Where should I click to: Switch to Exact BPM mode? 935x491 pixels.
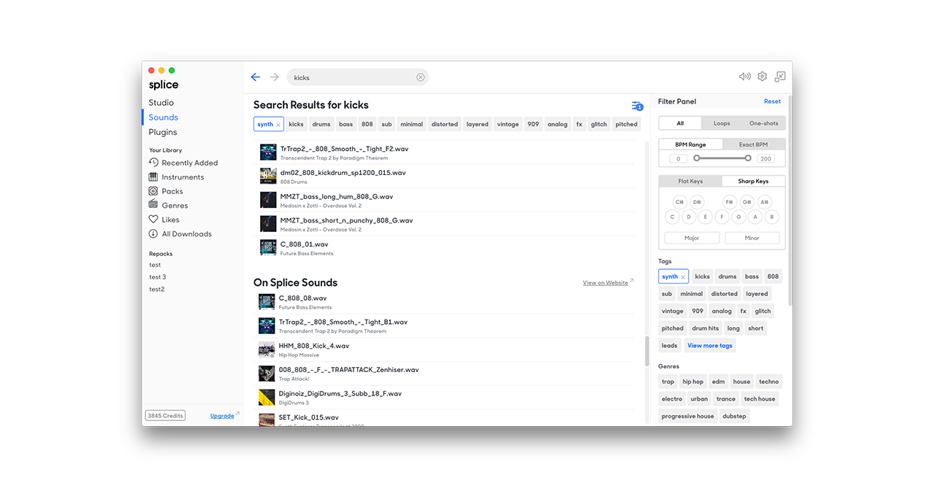pyautogui.click(x=753, y=144)
